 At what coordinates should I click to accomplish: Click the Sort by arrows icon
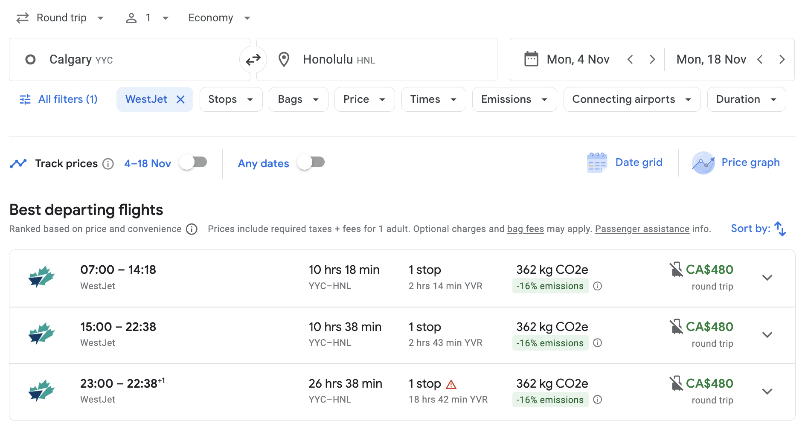click(780, 229)
